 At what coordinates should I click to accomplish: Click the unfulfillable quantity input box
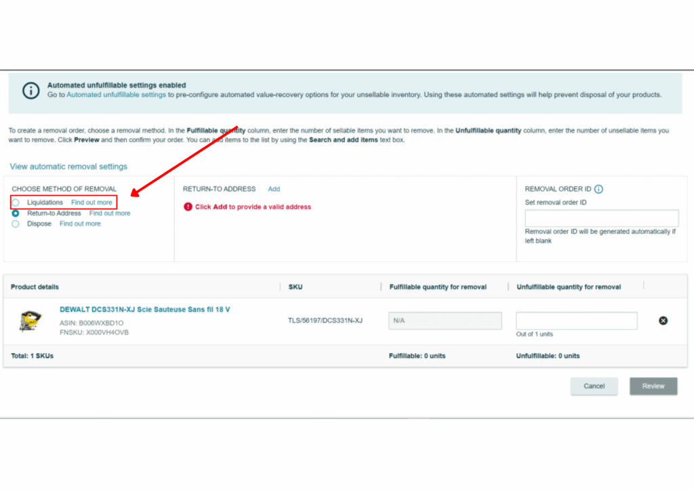[x=576, y=320]
